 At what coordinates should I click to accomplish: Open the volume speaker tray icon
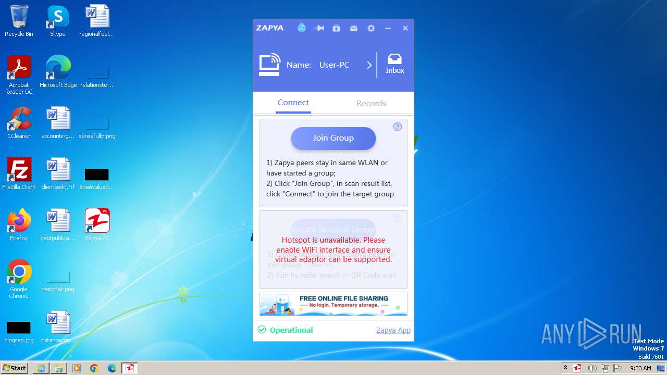pyautogui.click(x=592, y=368)
